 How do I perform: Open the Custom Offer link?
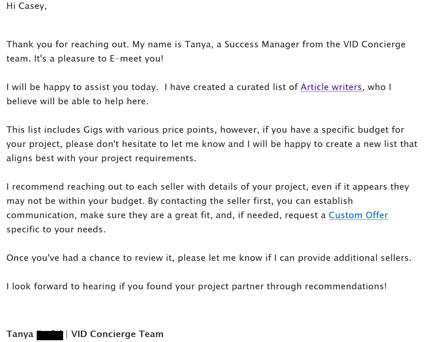pos(358,215)
